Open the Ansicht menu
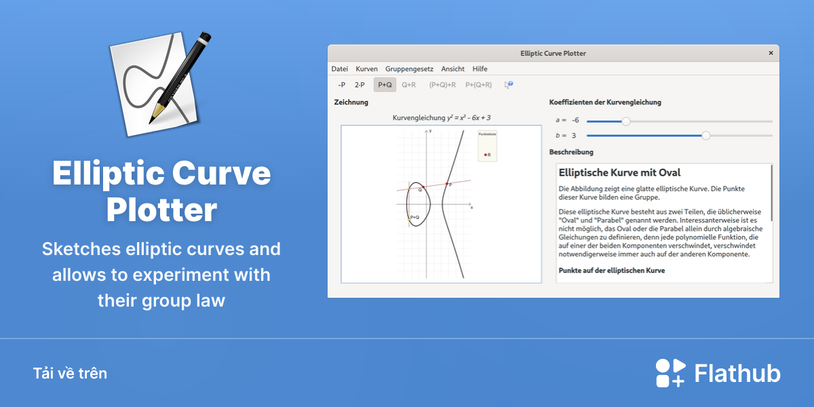The width and height of the screenshot is (814, 407). [452, 69]
